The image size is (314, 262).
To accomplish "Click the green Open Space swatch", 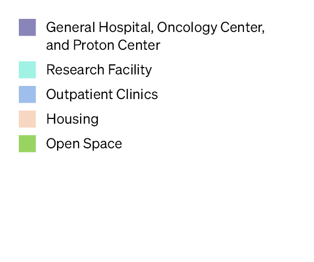I will [x=27, y=144].
